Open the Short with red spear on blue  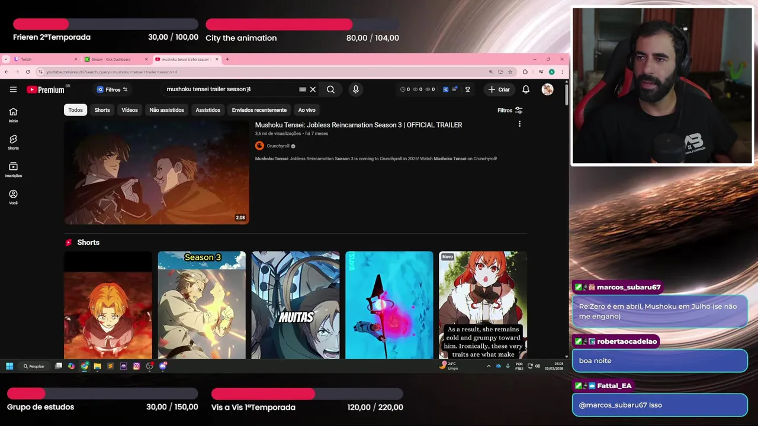tap(389, 305)
